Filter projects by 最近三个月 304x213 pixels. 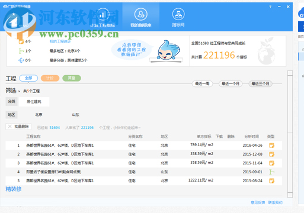[x=260, y=84]
